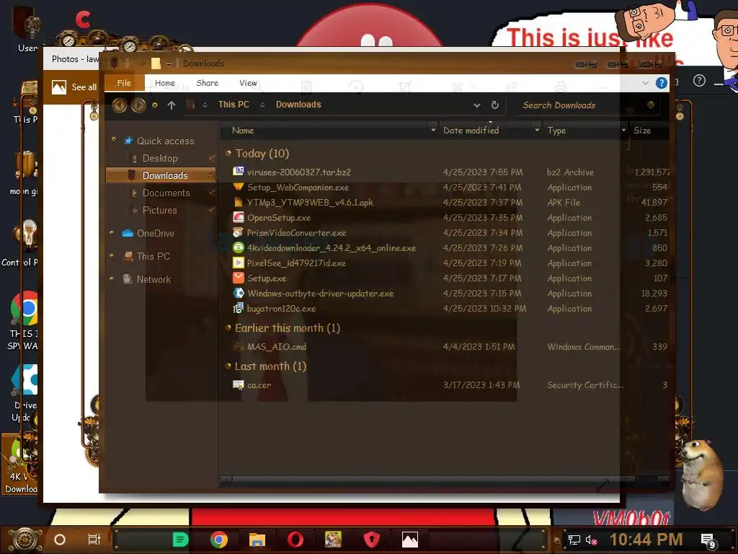Collapse the Earlier this month group
738x554 pixels.
(228, 328)
